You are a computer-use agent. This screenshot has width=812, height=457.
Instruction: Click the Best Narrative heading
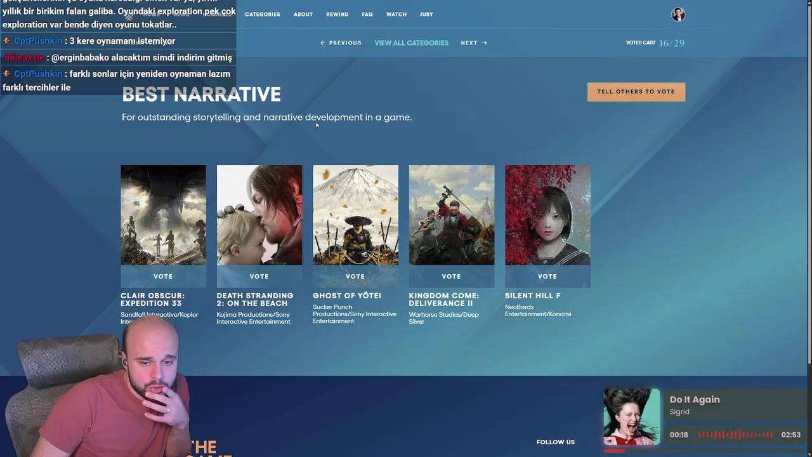[x=201, y=95]
